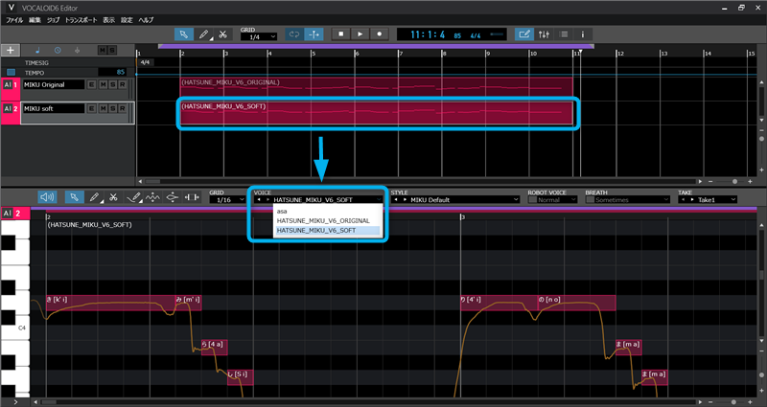Open the 編集 menu
This screenshot has height=407, width=767.
35,20
